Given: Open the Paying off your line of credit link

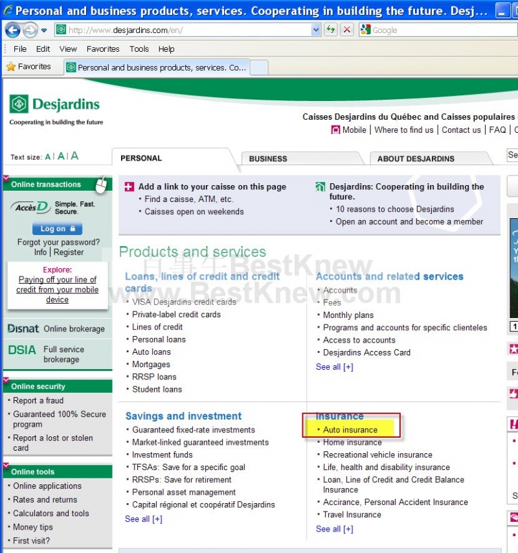Looking at the screenshot, I should [58, 289].
